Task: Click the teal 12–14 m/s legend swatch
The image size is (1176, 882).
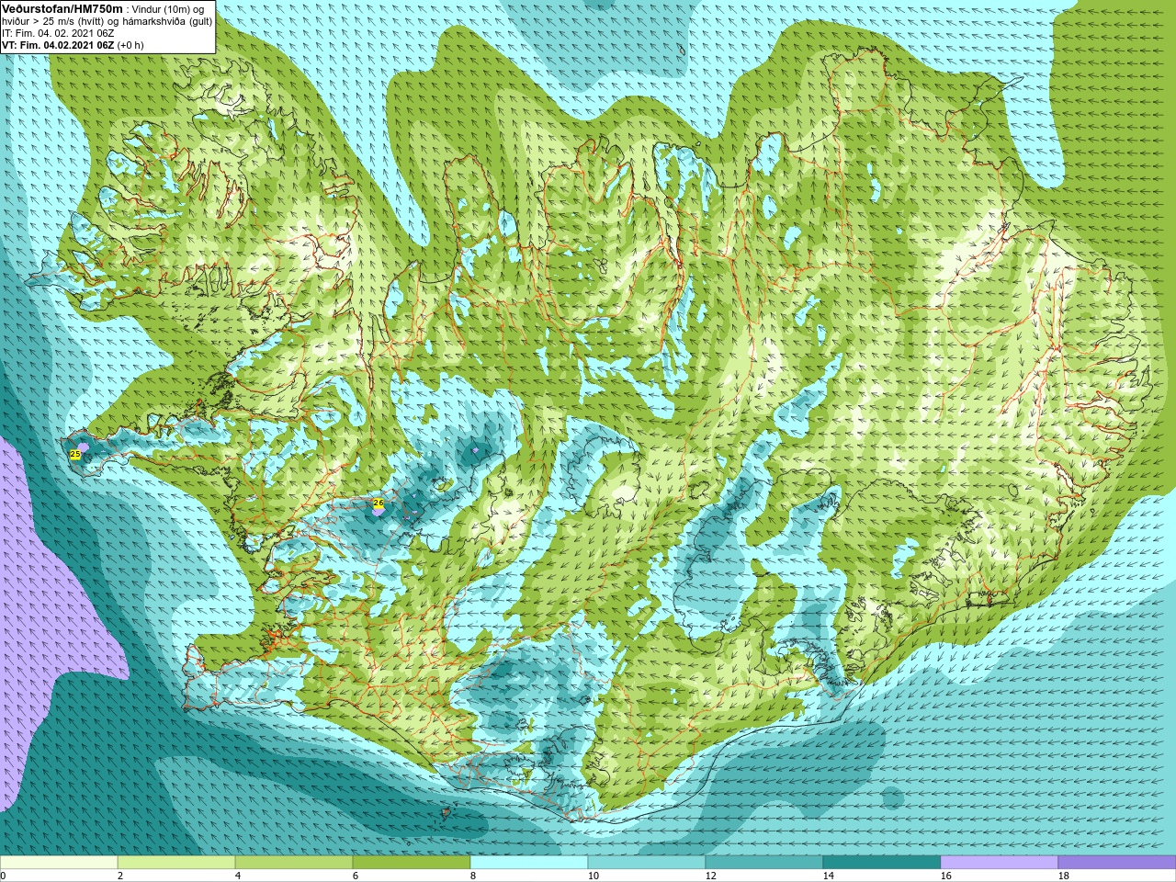Action: pos(764,862)
